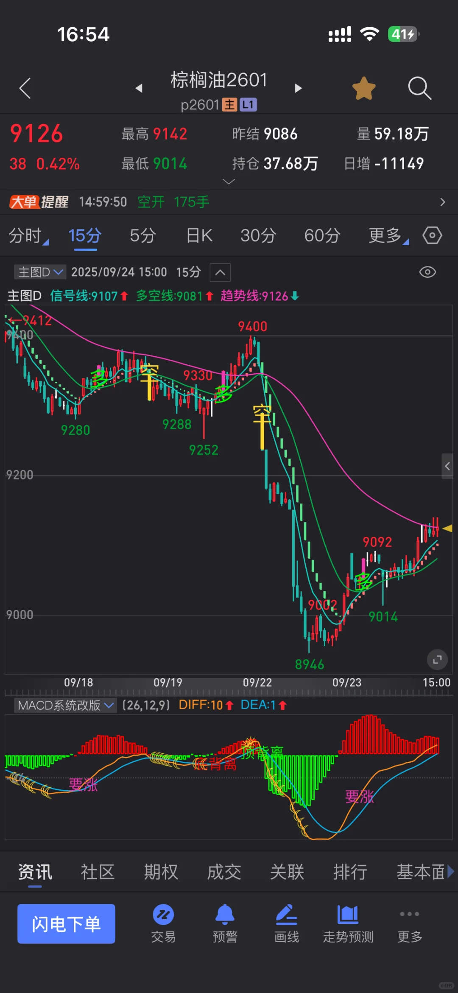This screenshot has height=993, width=458.
Task: Tap the DIFF:10 value
Action: coord(206,705)
